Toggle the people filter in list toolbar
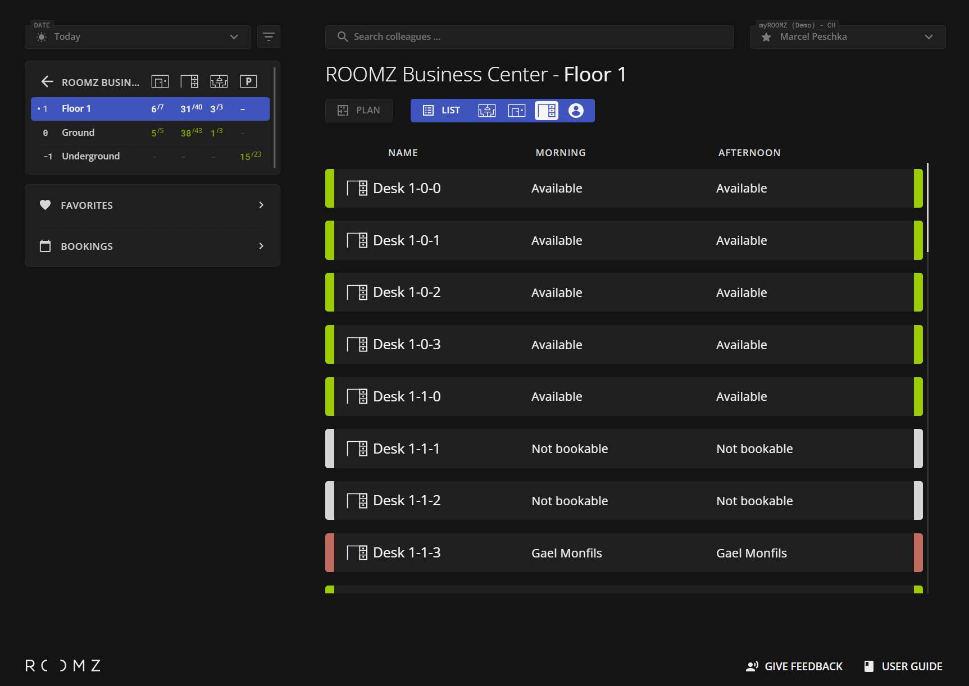The image size is (969, 686). tap(576, 111)
